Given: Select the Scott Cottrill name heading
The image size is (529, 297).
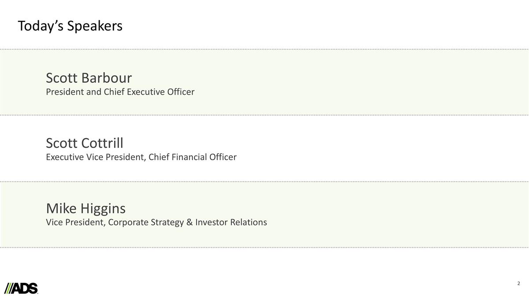Looking at the screenshot, I should click(x=85, y=143).
